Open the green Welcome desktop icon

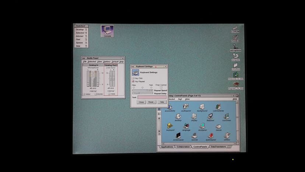coord(236,76)
